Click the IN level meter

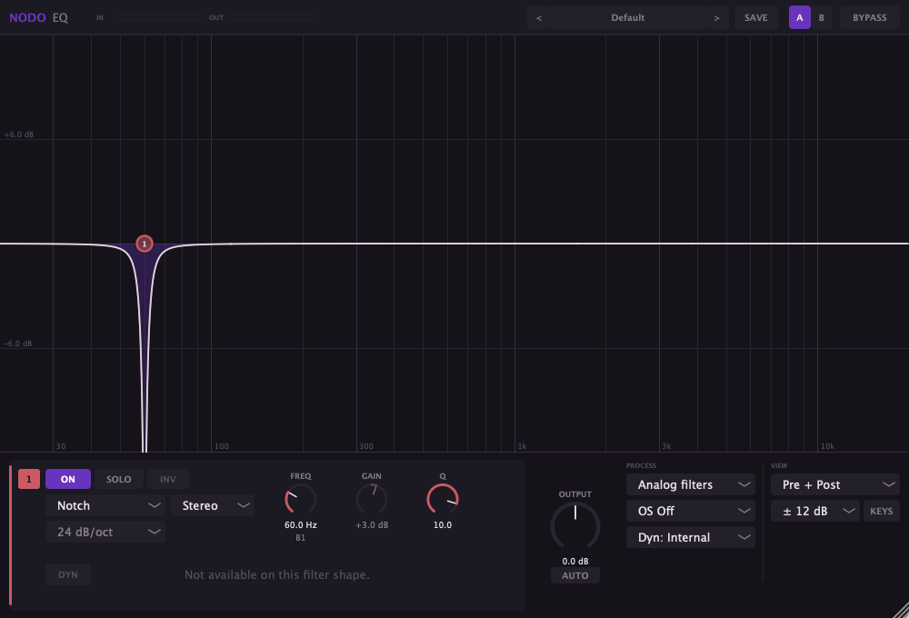159,18
